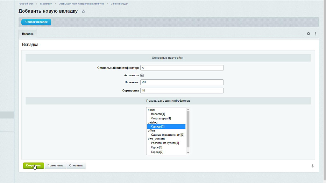Open the form settings gear icon
Image resolution: width=326 pixels, height=183 pixels.
[x=308, y=34]
